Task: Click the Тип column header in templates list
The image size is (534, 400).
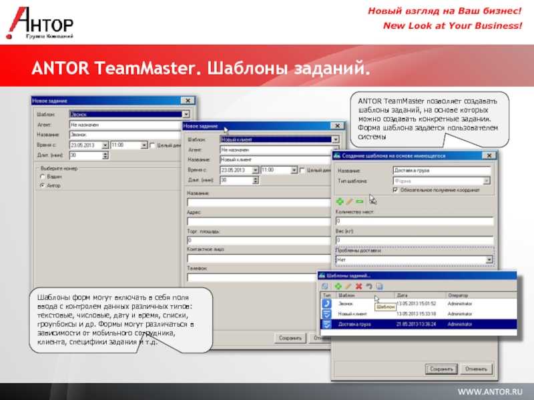Action: tap(328, 295)
